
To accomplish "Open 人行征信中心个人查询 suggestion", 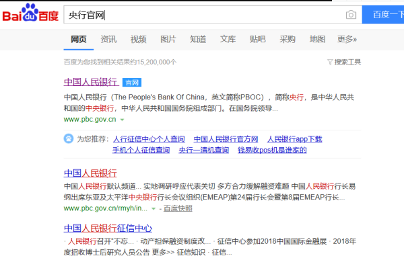I will [x=149, y=139].
